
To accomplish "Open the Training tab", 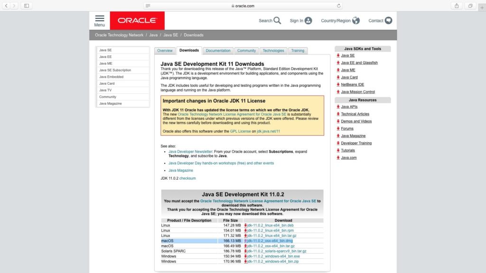I will point(298,50).
